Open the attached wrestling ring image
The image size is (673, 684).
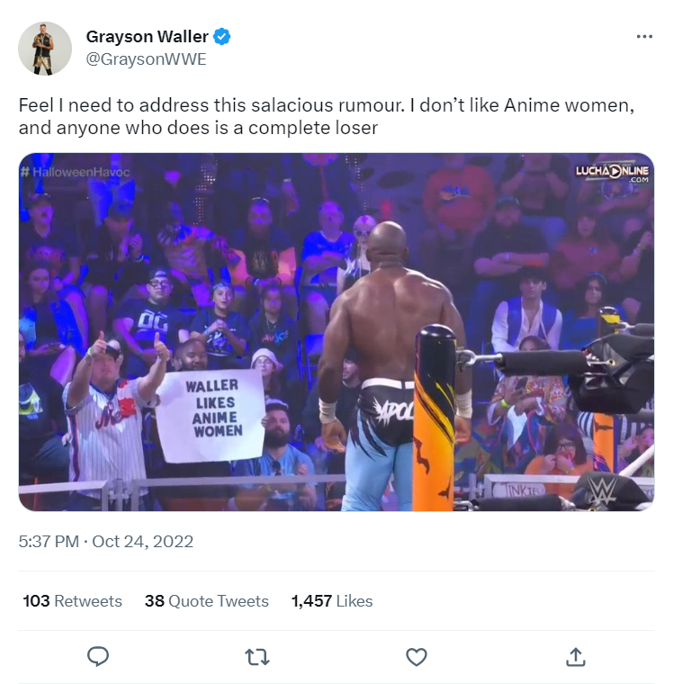coord(336,332)
